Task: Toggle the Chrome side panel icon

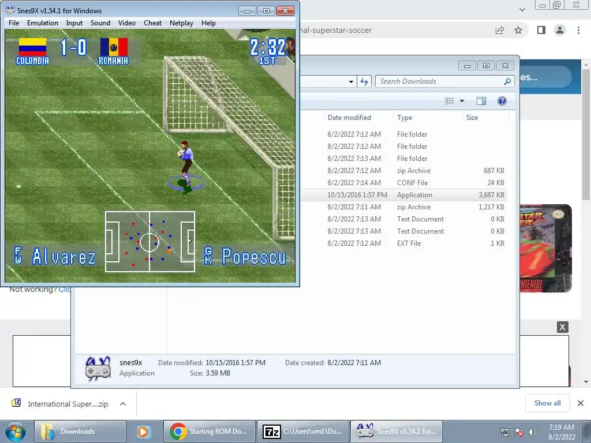Action: 541,30
